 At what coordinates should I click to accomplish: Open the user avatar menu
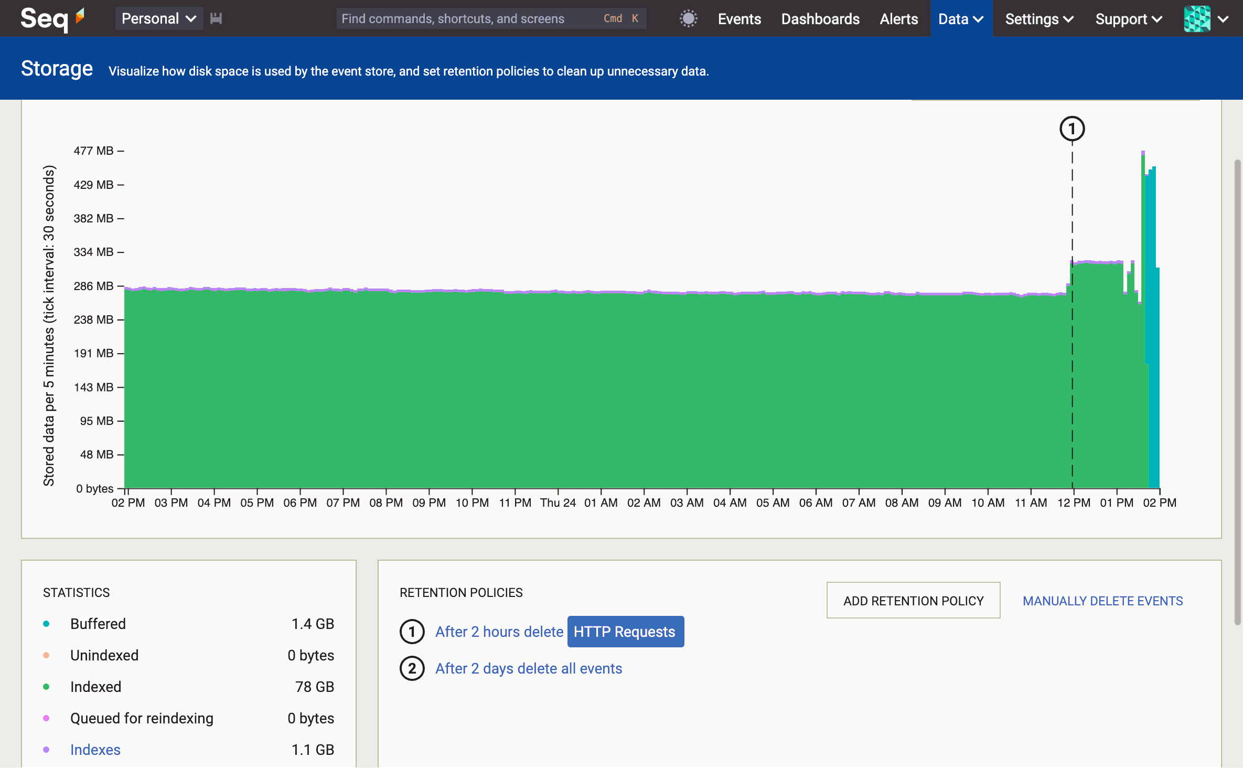1197,19
